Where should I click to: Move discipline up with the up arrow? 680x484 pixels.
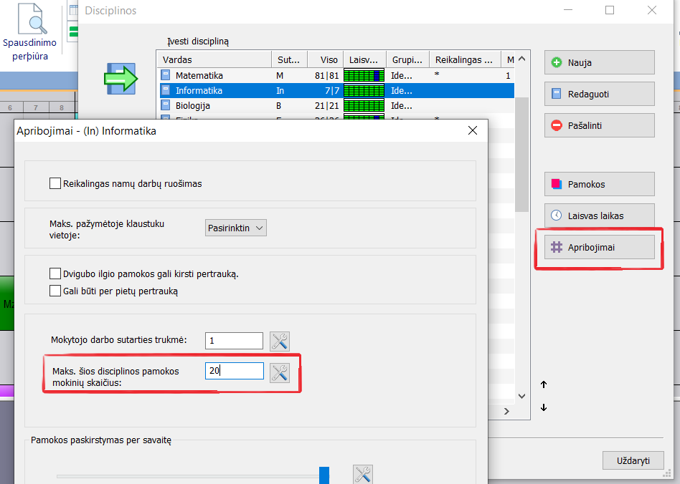click(x=544, y=384)
